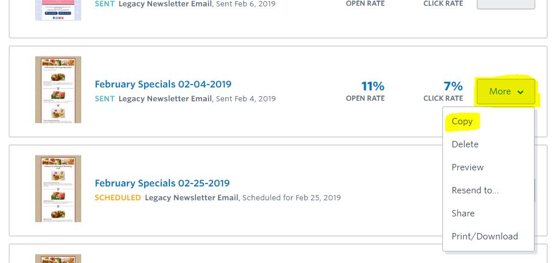Click thumbnail of February Specials 02-04-2019 email
Image resolution: width=557 pixels, height=263 pixels.
point(58,90)
